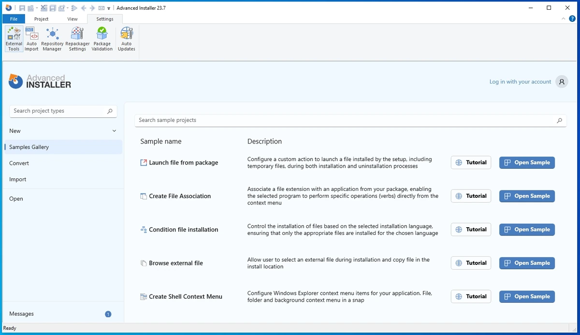Click the Save icon in quick access toolbar
This screenshot has height=335, width=580.
pyautogui.click(x=22, y=8)
